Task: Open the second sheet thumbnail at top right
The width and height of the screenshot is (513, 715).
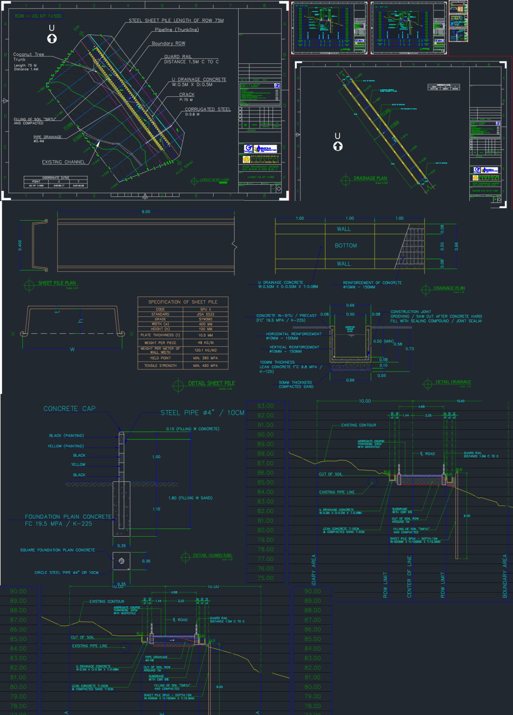Action: pyautogui.click(x=408, y=27)
